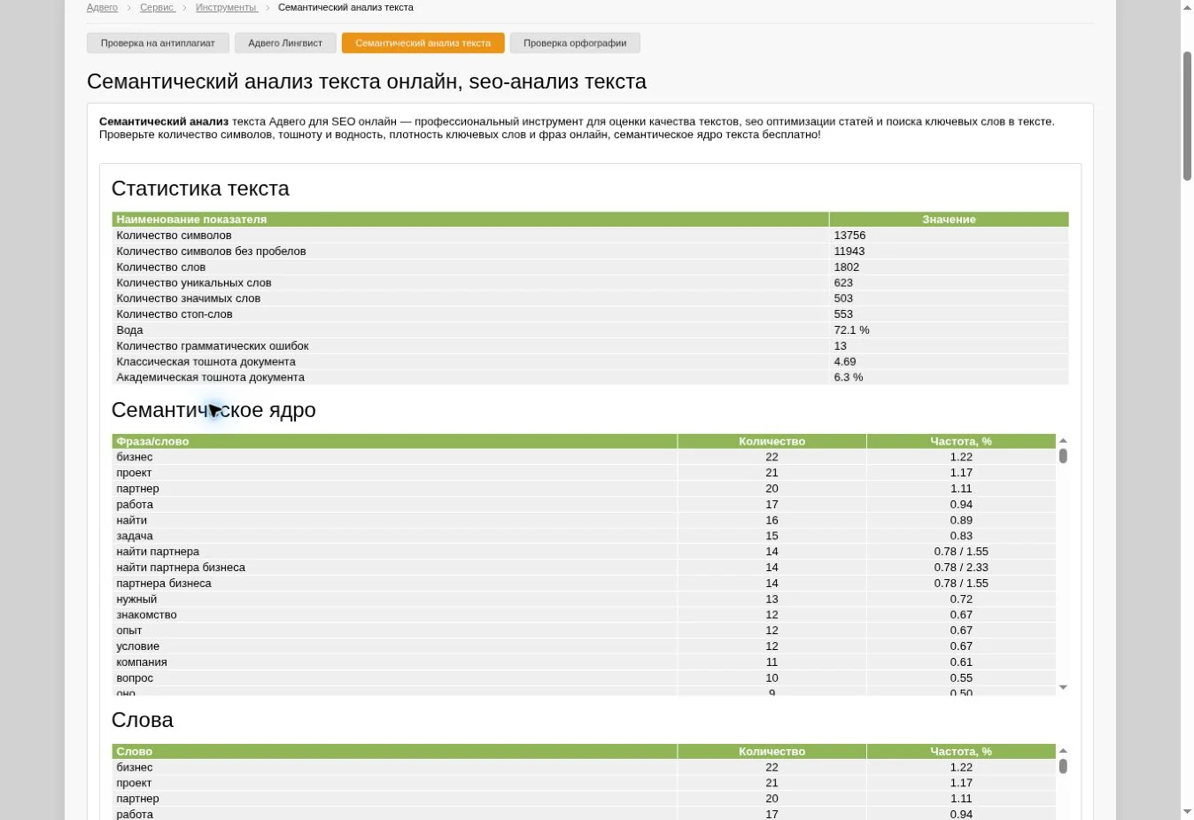Click the Значение column header in statistics
Viewport: 1194px width, 820px height.
pyautogui.click(x=949, y=220)
